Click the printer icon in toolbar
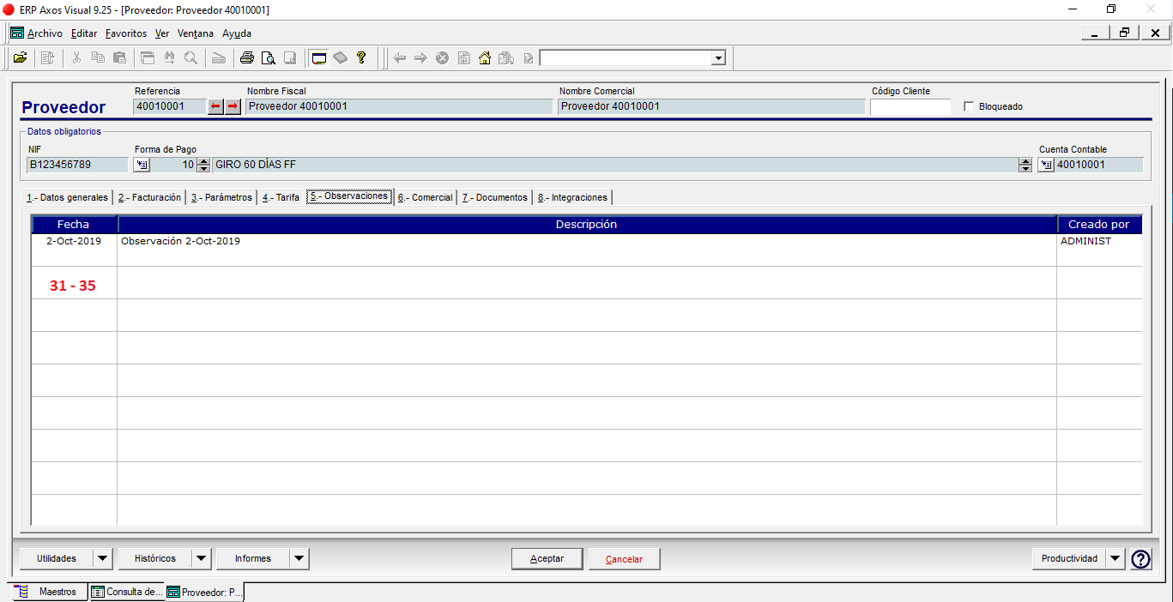The image size is (1173, 602). tap(247, 58)
